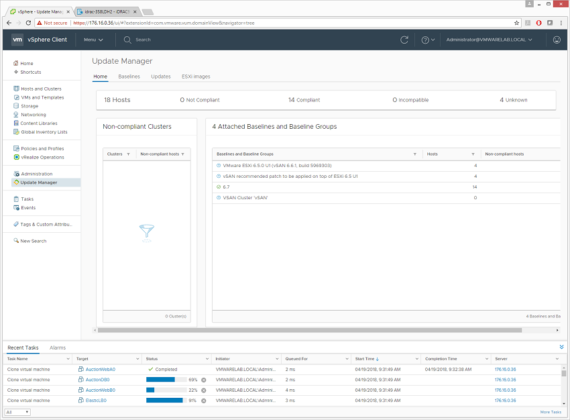
Task: Click the AuctionWebB0 progress bar
Action: (166, 390)
